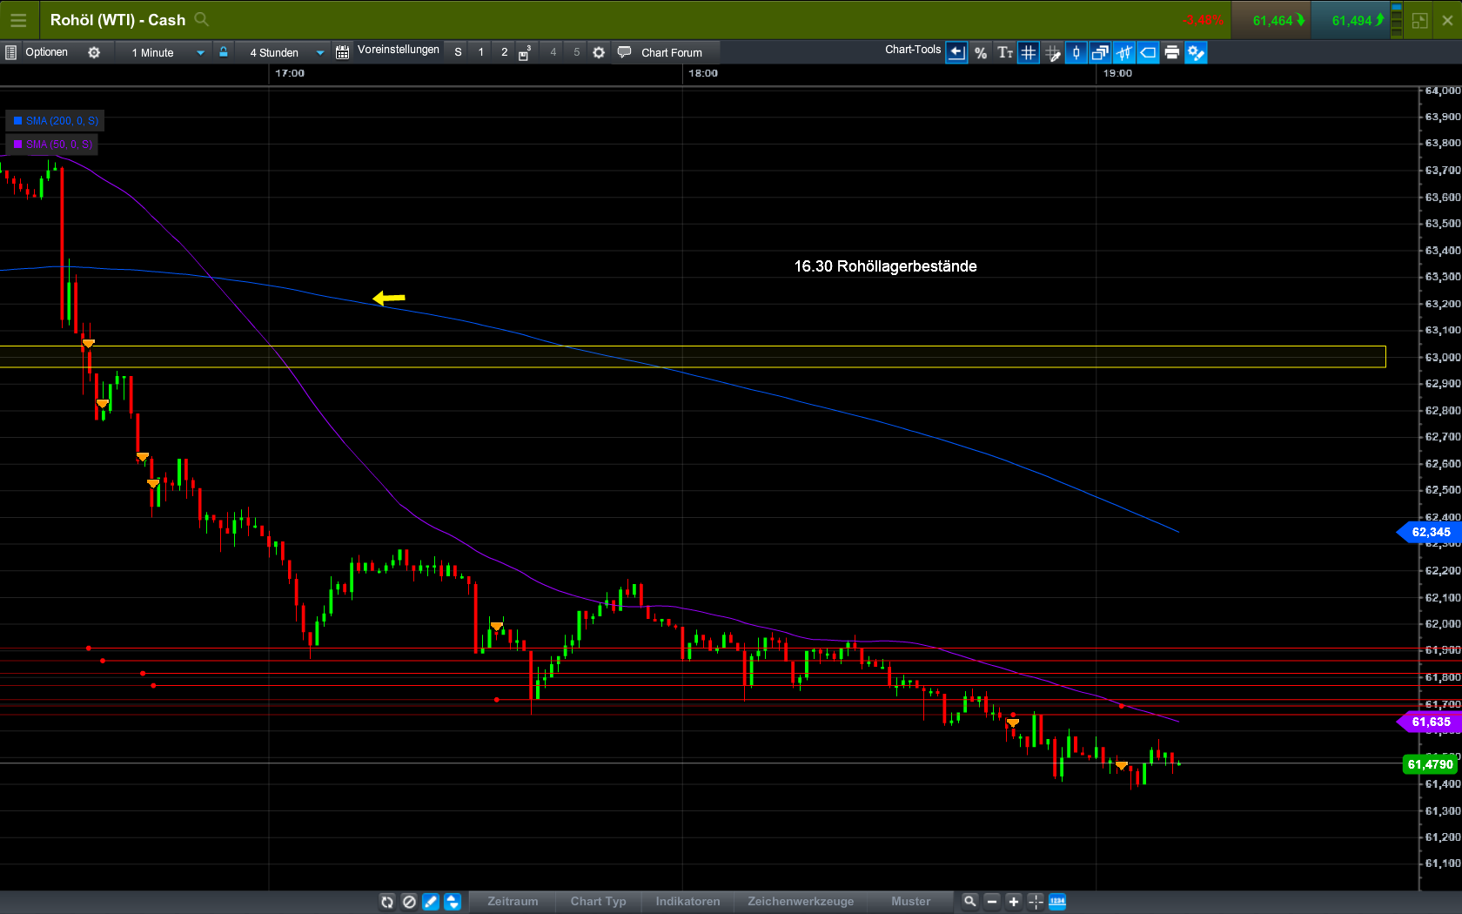1462x914 pixels.
Task: Click the text annotation Tt icon
Action: click(1006, 52)
